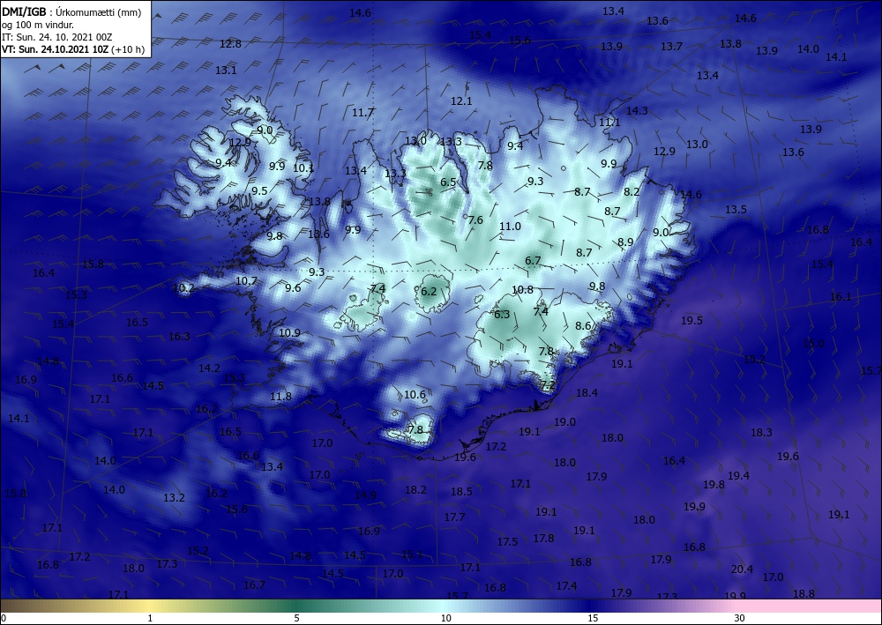This screenshot has height=625, width=882.
Task: Click the map value 10.7
Action: [246, 280]
